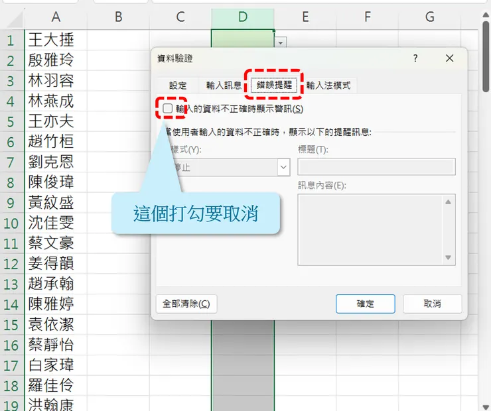Click cell containing 王大捶

56,40
